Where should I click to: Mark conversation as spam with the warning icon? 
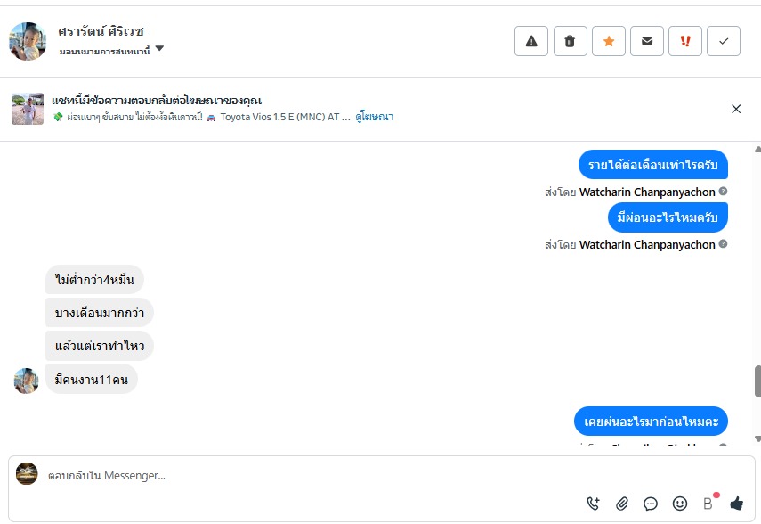(531, 41)
